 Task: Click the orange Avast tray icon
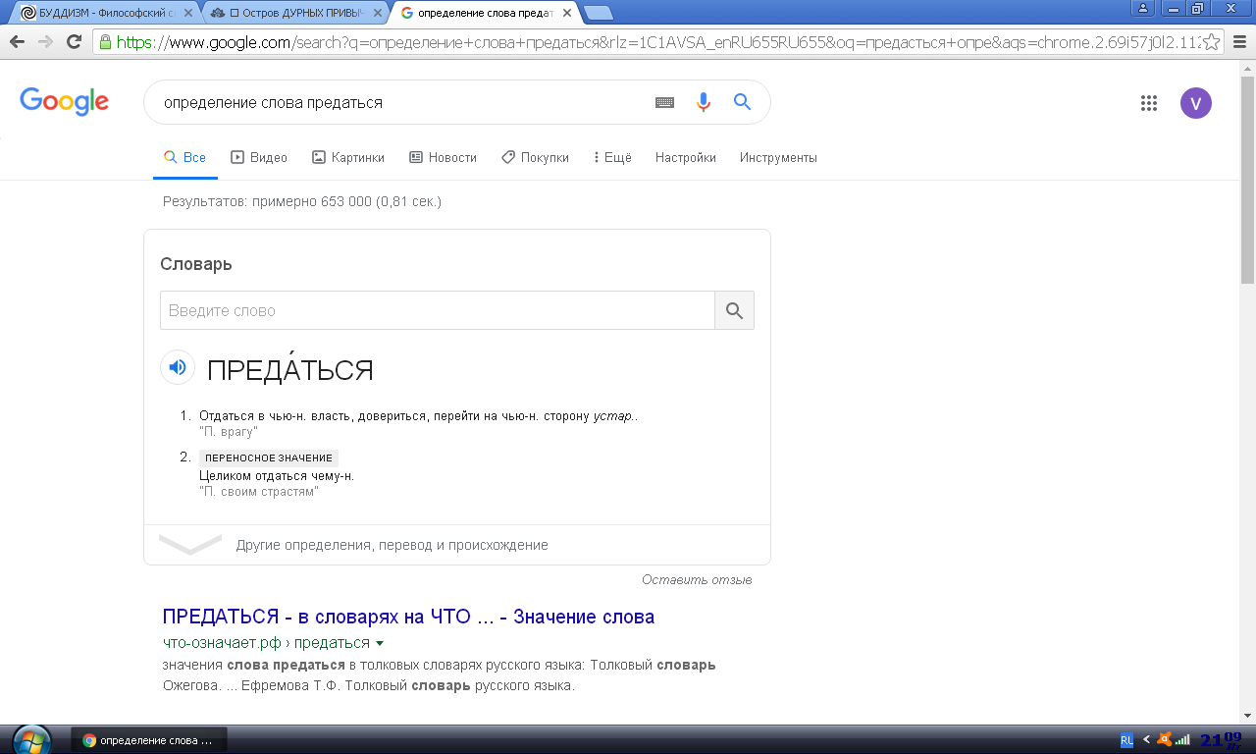click(x=1164, y=739)
